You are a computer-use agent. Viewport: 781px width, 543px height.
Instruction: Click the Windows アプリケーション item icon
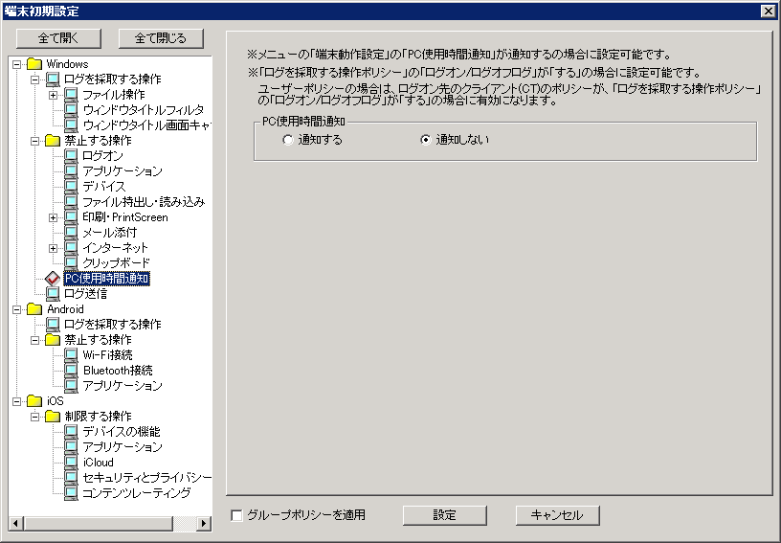[x=71, y=171]
